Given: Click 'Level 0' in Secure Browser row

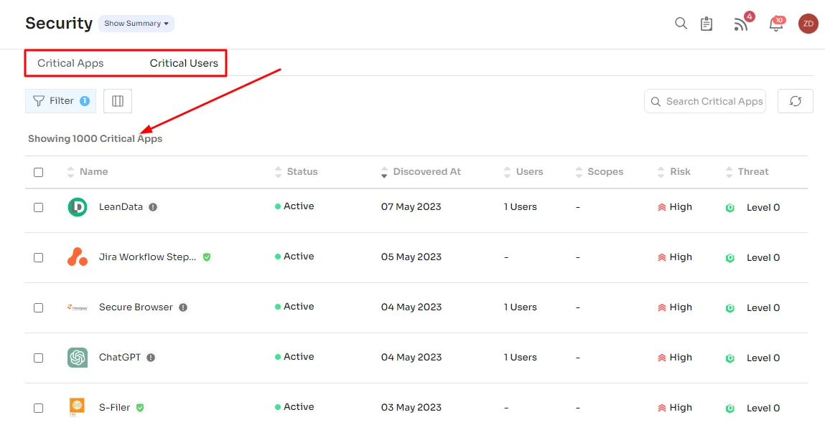Looking at the screenshot, I should tap(763, 307).
